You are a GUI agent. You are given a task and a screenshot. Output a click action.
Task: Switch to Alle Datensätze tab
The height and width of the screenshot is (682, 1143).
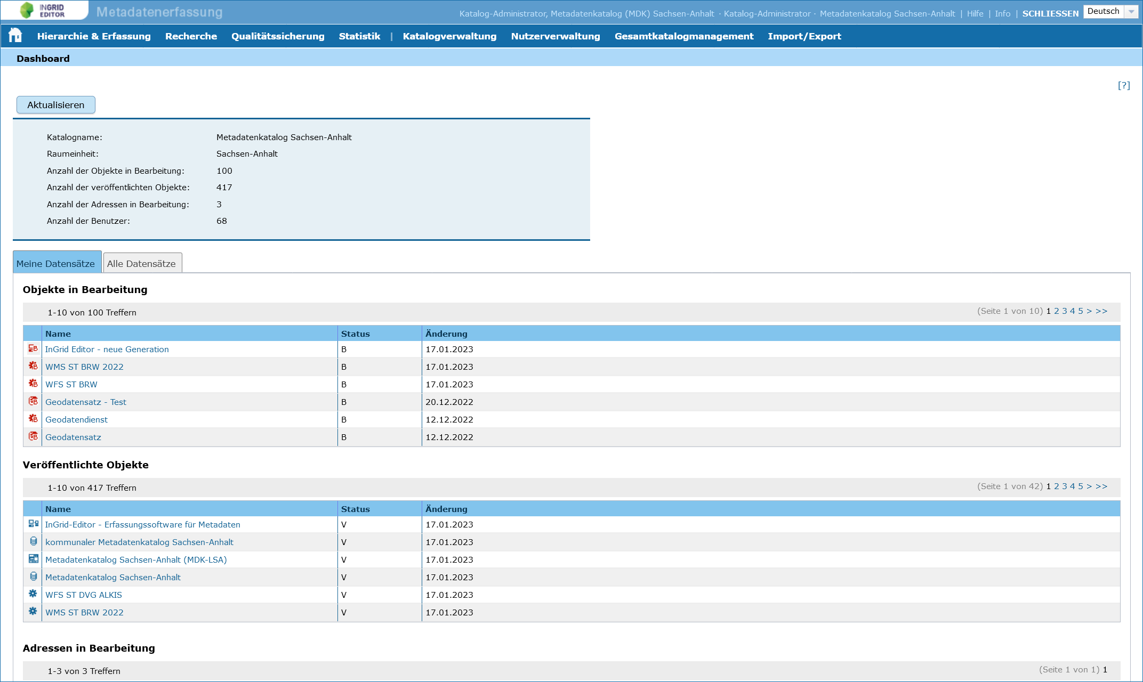(142, 263)
